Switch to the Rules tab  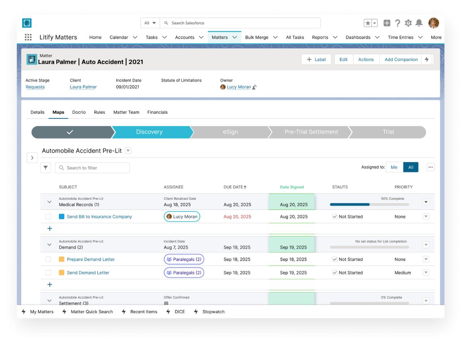(x=100, y=112)
